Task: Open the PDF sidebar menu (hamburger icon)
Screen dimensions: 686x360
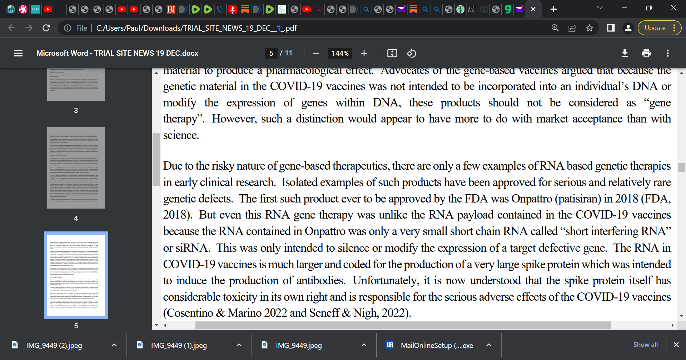Action: click(18, 53)
